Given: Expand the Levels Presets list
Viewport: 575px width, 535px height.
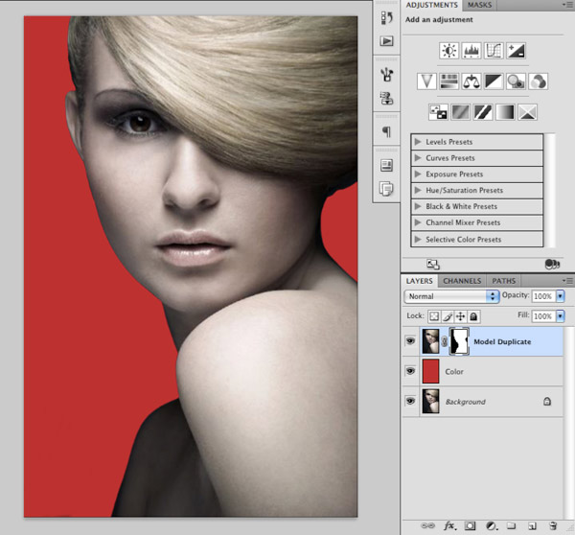Looking at the screenshot, I should coord(418,142).
